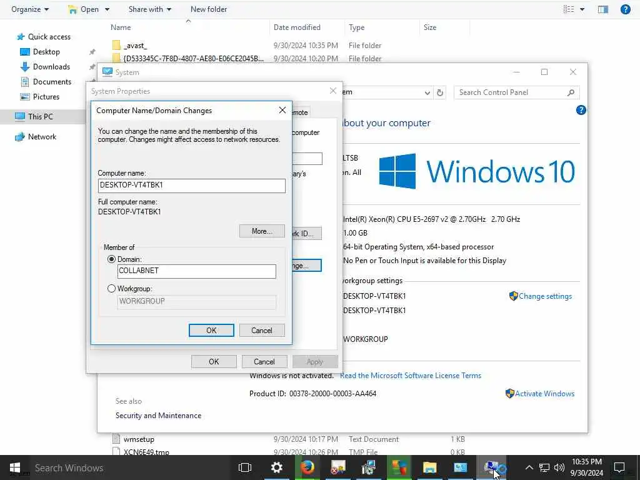Open Task View from taskbar
640x480 pixels.
(245, 467)
